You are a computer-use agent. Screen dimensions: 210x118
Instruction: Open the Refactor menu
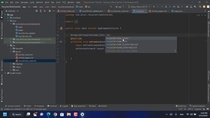click(x=40, y=2)
